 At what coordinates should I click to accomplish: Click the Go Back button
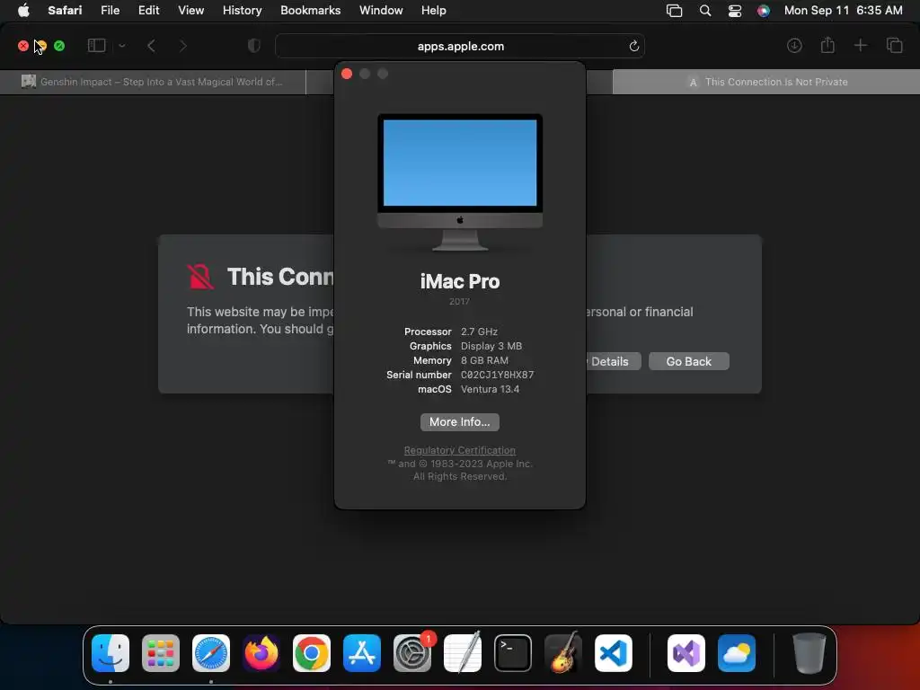pyautogui.click(x=689, y=361)
